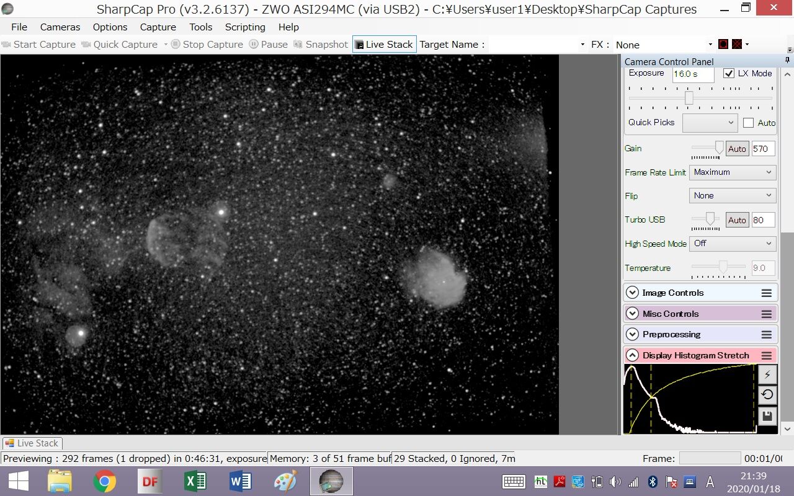The image size is (794, 496).
Task: Open Paint from the taskbar
Action: (285, 481)
